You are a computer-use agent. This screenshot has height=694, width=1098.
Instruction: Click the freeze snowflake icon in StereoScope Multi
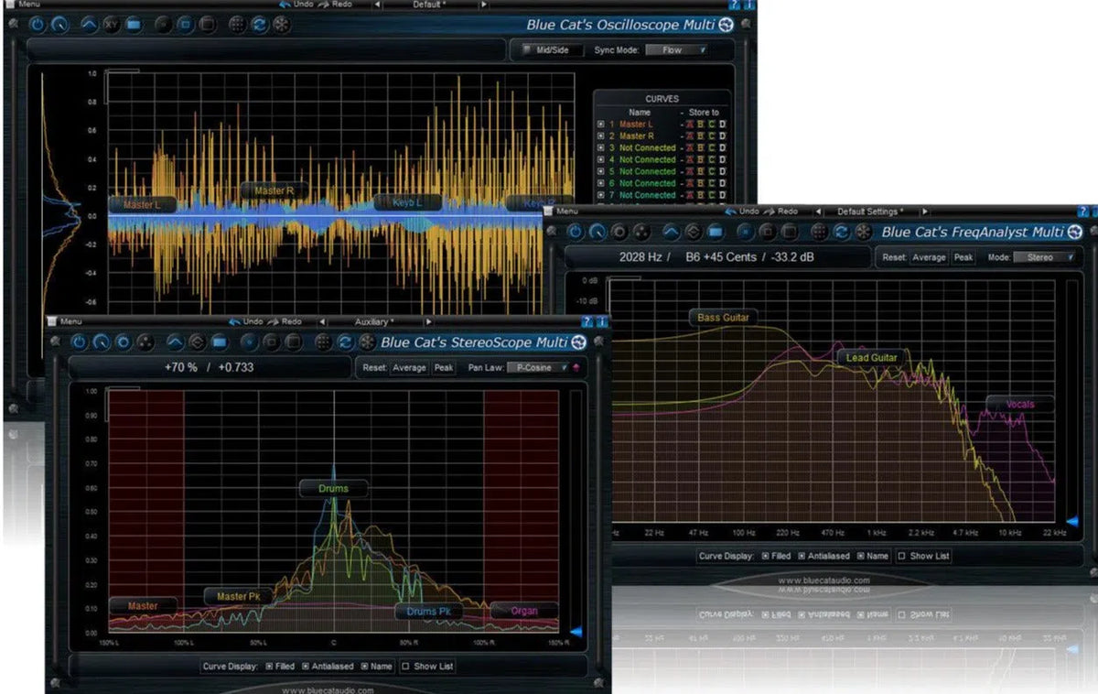point(366,342)
